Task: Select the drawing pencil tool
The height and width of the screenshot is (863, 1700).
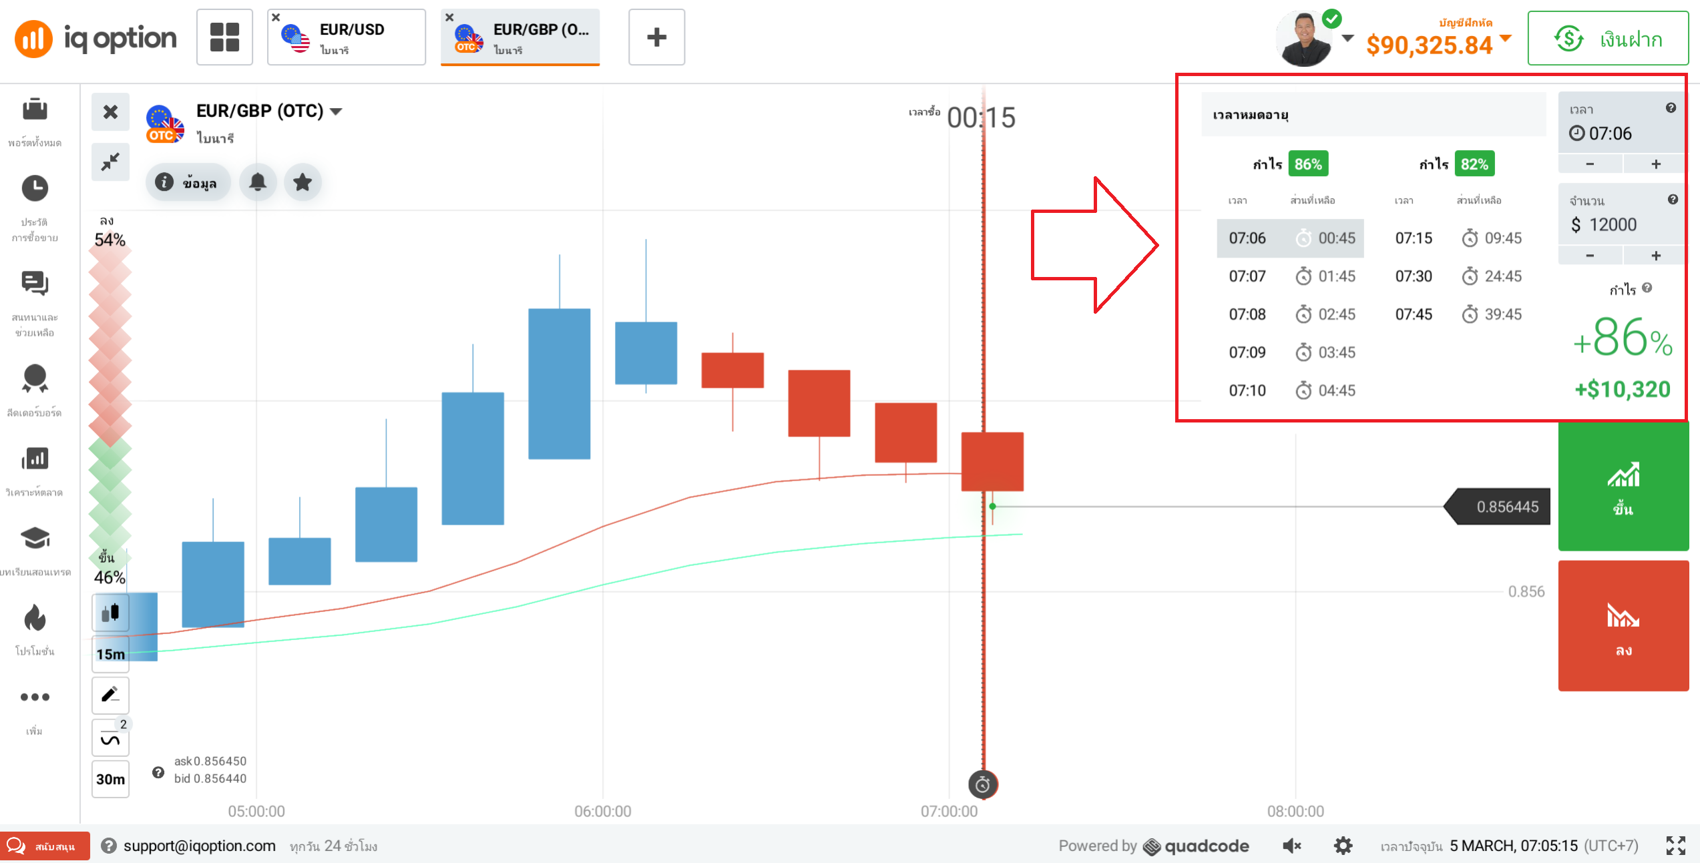Action: pos(110,695)
